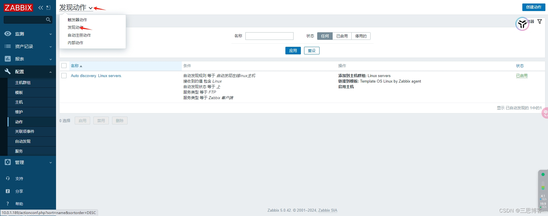Click the 禁用 bulk action button
This screenshot has width=548, height=216.
101,121
